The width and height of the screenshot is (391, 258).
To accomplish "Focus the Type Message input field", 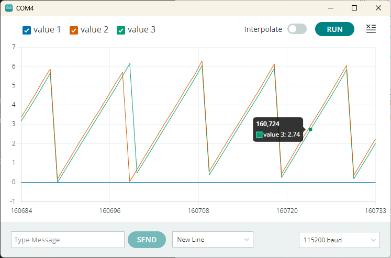I will [68, 240].
